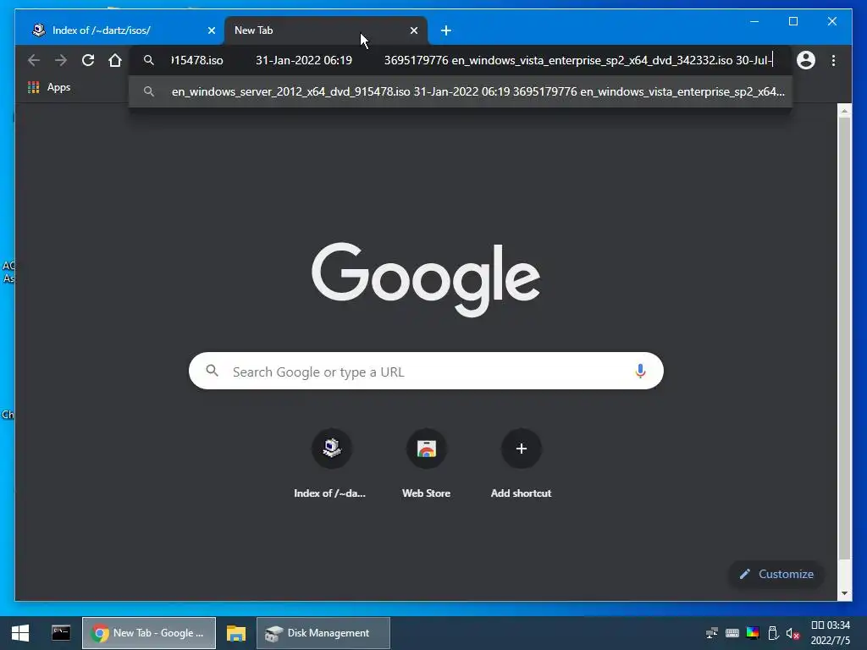The height and width of the screenshot is (650, 867).
Task: Open the home page button
Action: coord(115,60)
